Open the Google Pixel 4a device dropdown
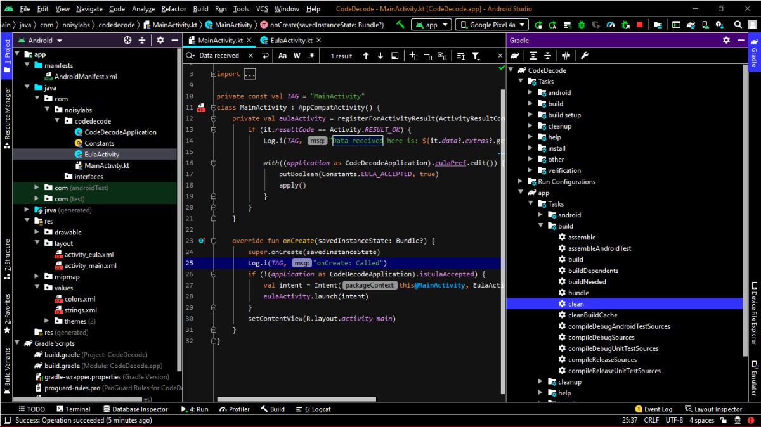 [492, 25]
